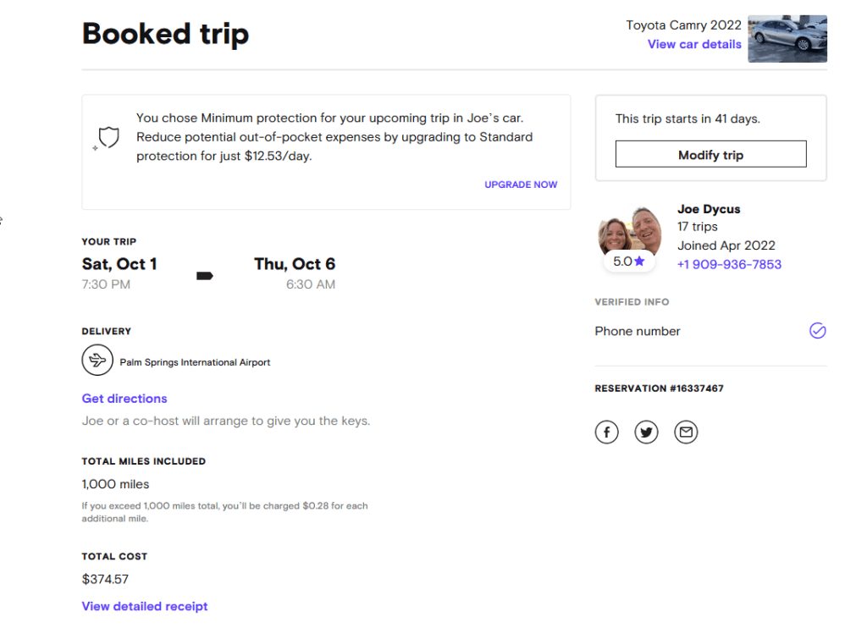Click the trip direction arrow icon
This screenshot has height=639, width=867.
coord(204,275)
